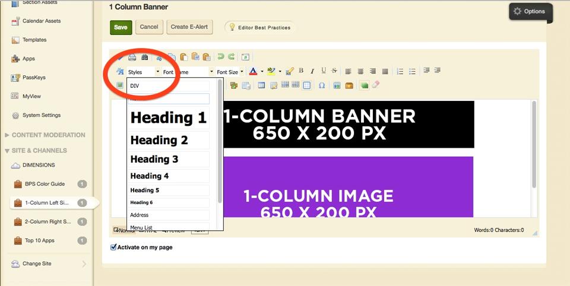This screenshot has width=570, height=286.
Task: Insert a bulleted list
Action: [x=412, y=72]
